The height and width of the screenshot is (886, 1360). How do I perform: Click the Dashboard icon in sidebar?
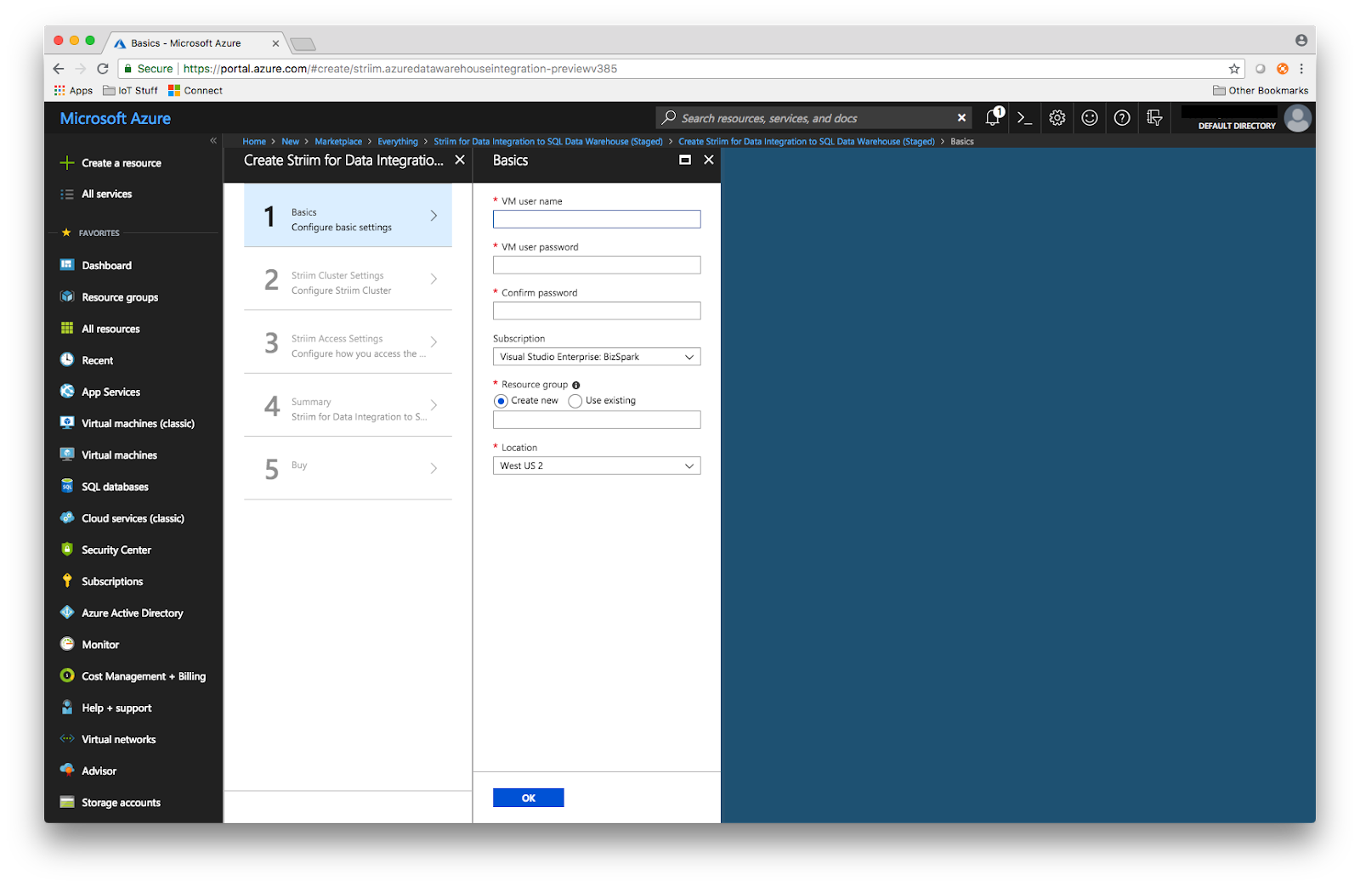click(x=67, y=265)
